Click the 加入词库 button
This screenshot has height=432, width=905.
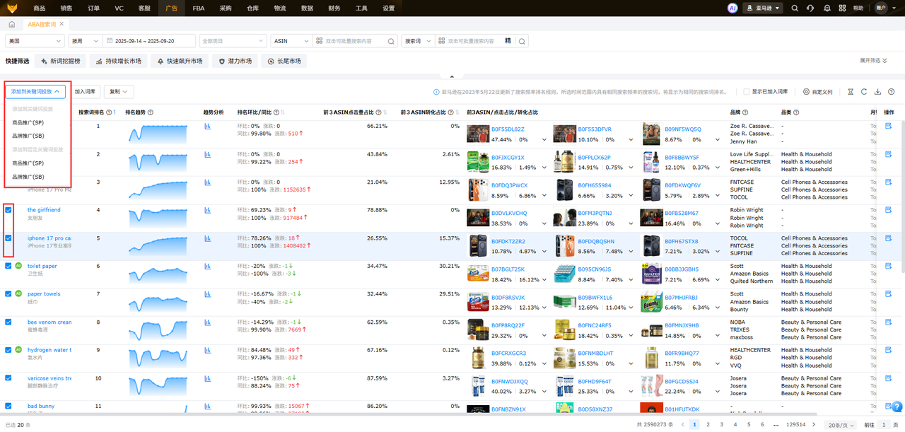tap(86, 91)
